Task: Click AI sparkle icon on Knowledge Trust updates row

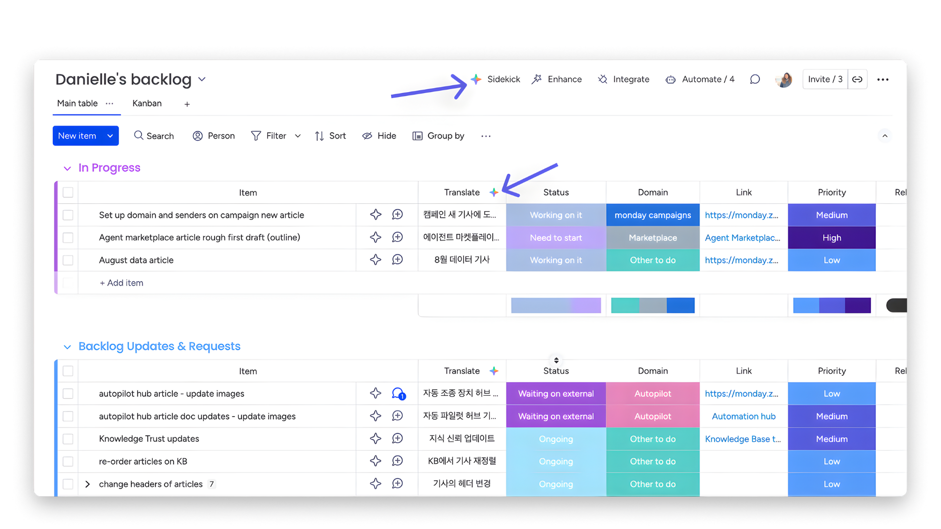Action: click(x=375, y=438)
